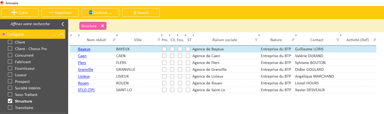Open the filter icon next to Contact
The image size is (384, 114).
(338, 40)
